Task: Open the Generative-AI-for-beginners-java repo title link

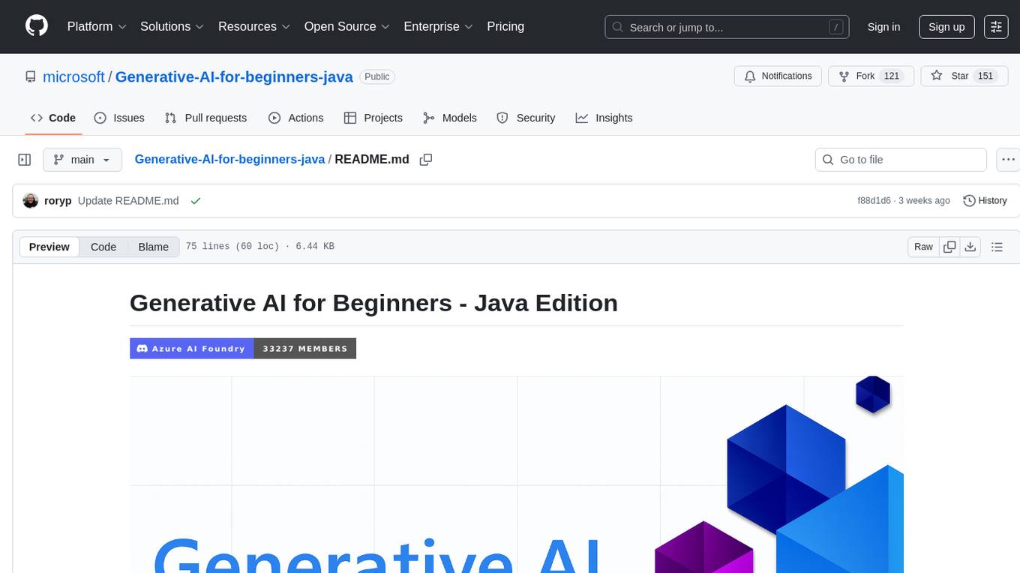Action: 234,76
